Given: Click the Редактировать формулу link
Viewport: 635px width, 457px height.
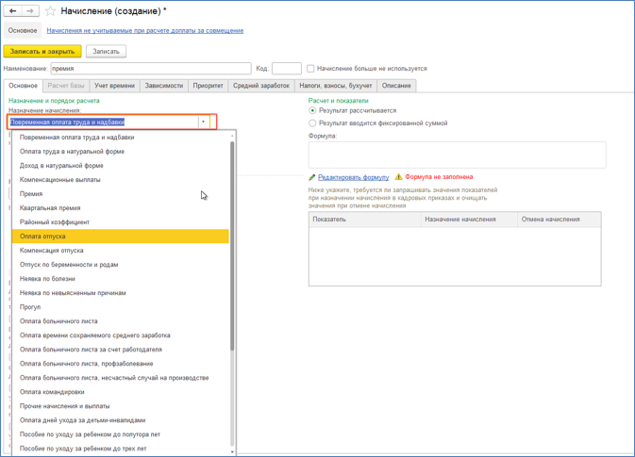Looking at the screenshot, I should [354, 177].
